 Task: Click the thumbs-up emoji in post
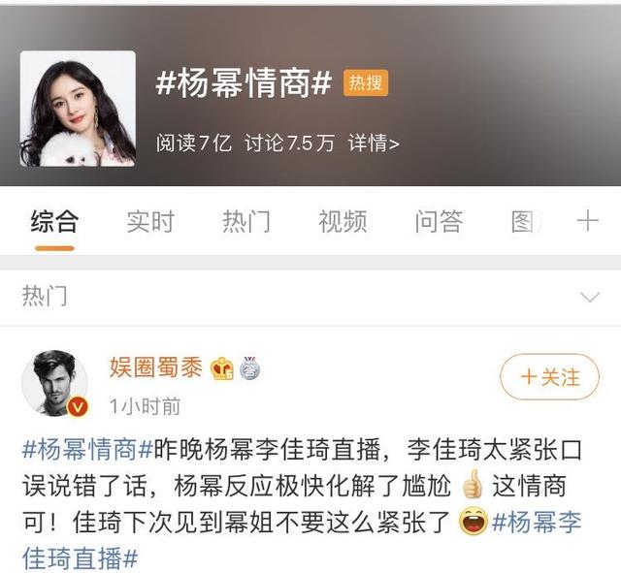pos(472,484)
